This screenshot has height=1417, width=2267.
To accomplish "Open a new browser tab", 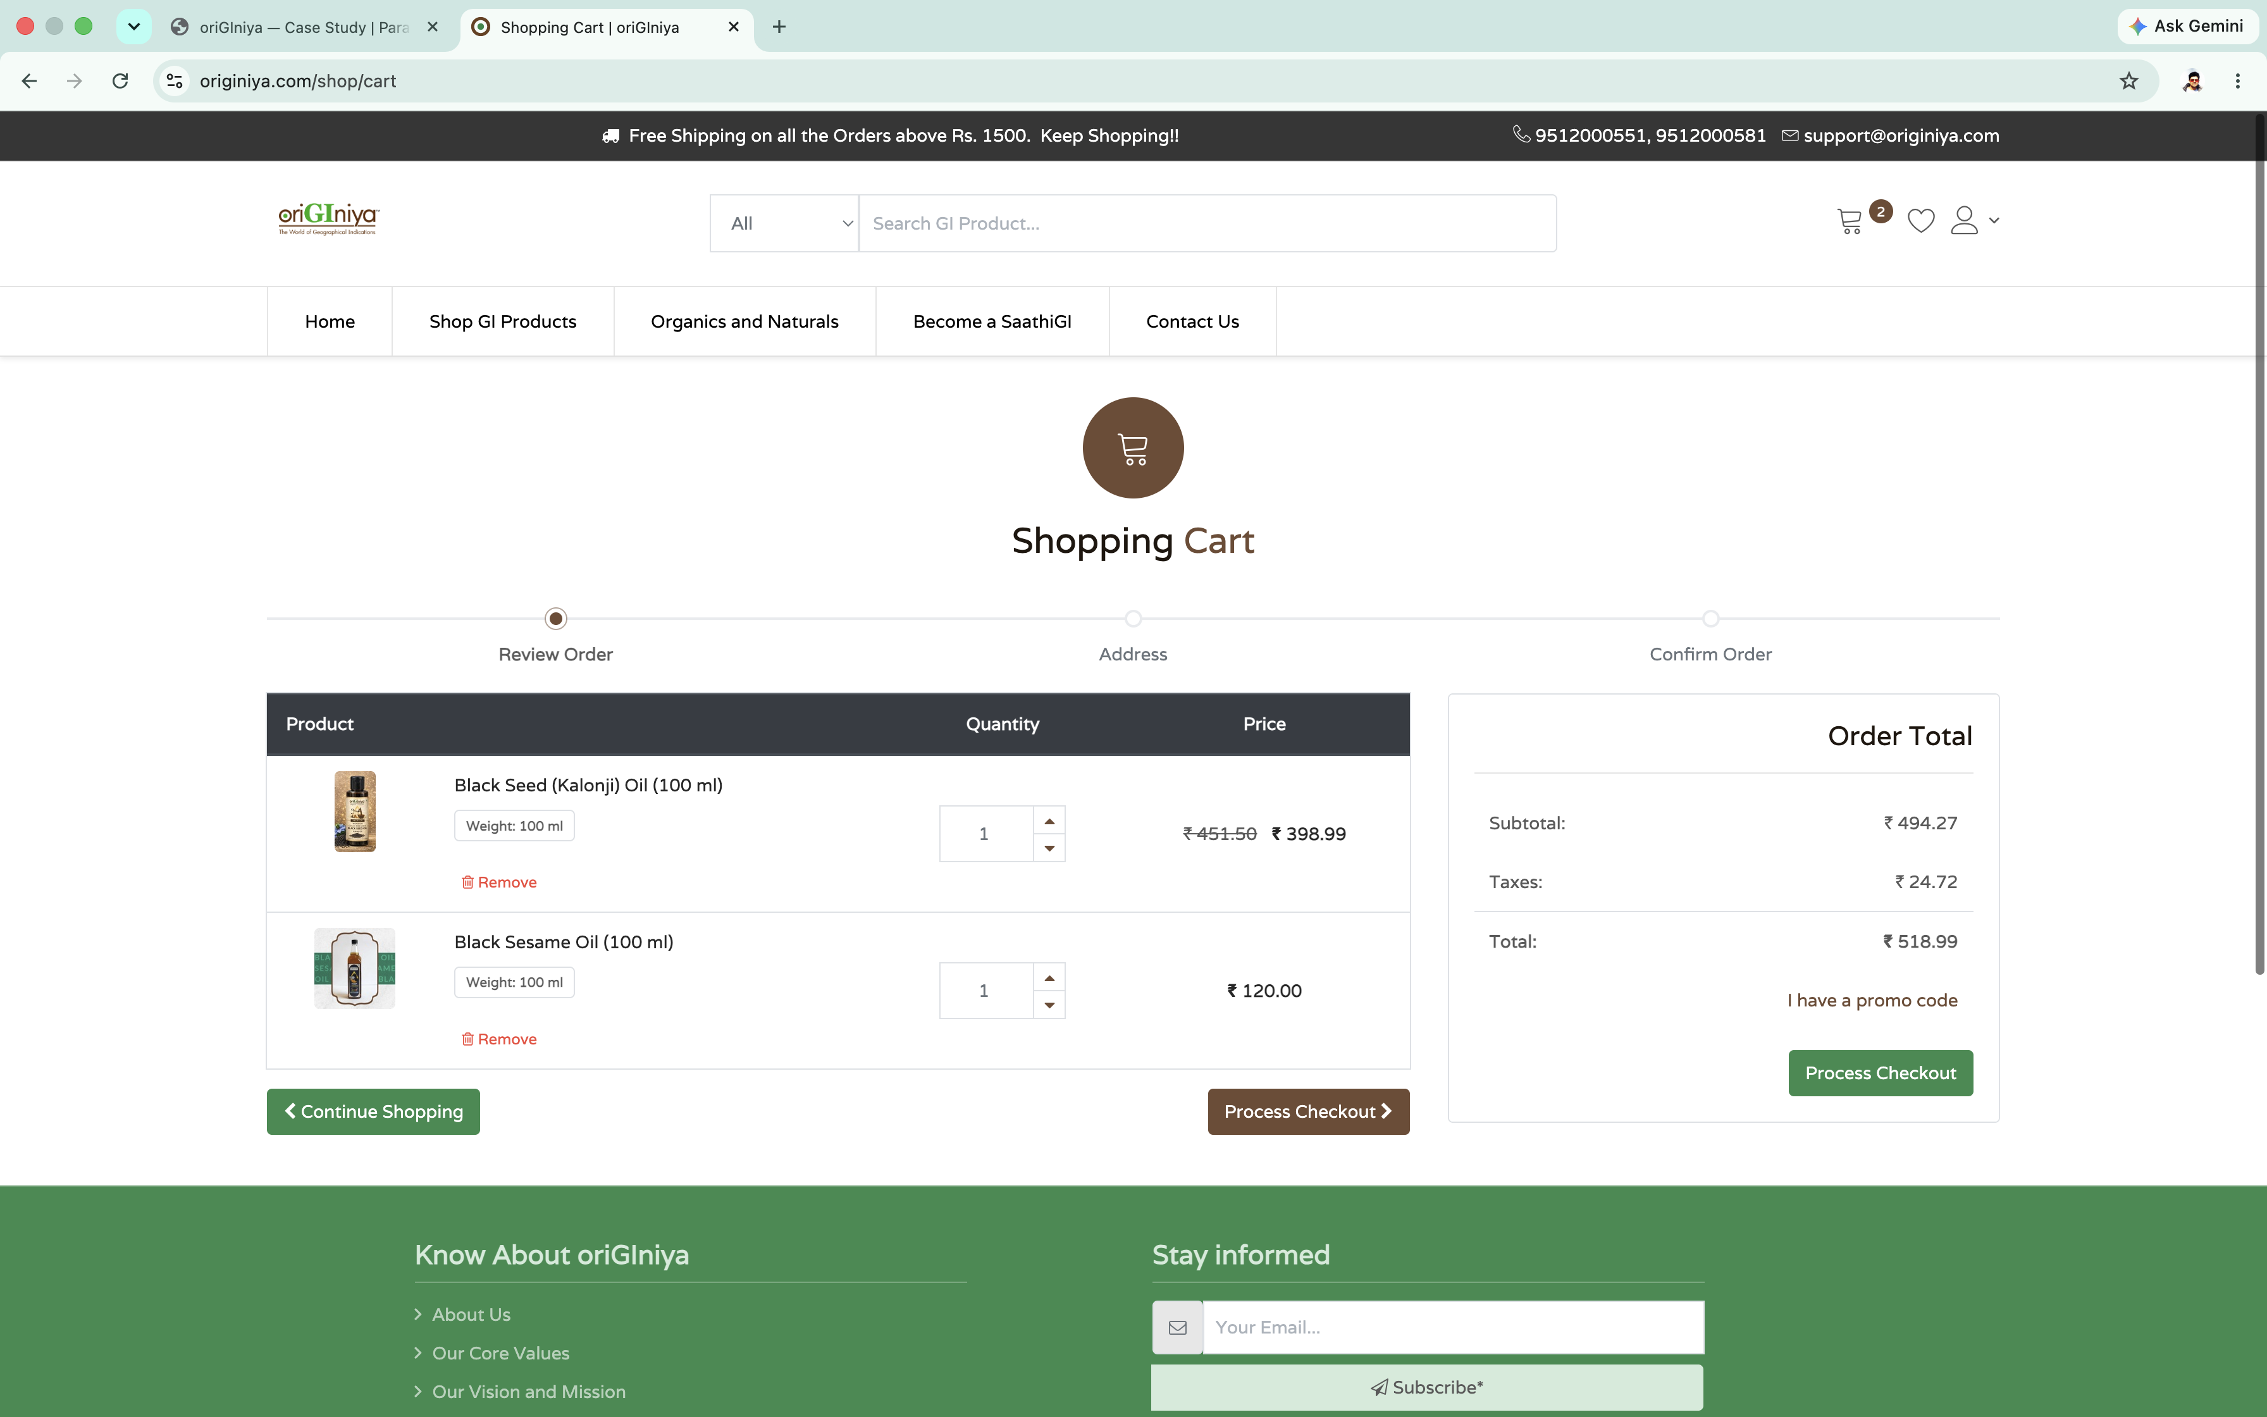I will (779, 26).
